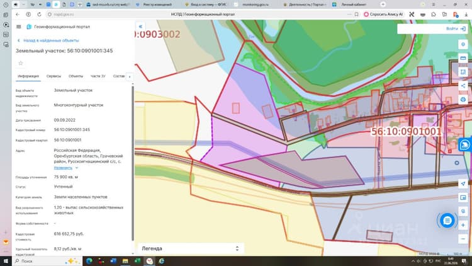The height and width of the screenshot is (266, 472).
Task: Click the Геоинформационный портал logo icon
Action: [29, 27]
